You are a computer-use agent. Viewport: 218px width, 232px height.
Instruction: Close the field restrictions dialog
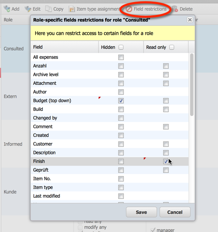(x=190, y=20)
